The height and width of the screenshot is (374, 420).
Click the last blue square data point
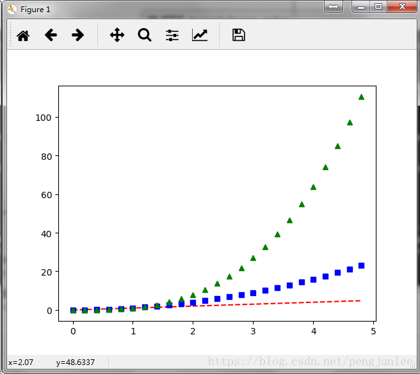(361, 266)
